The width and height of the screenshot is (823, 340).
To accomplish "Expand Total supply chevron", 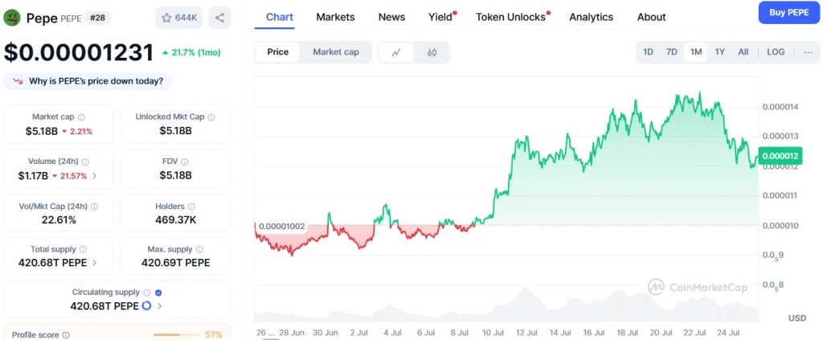I will (x=95, y=262).
